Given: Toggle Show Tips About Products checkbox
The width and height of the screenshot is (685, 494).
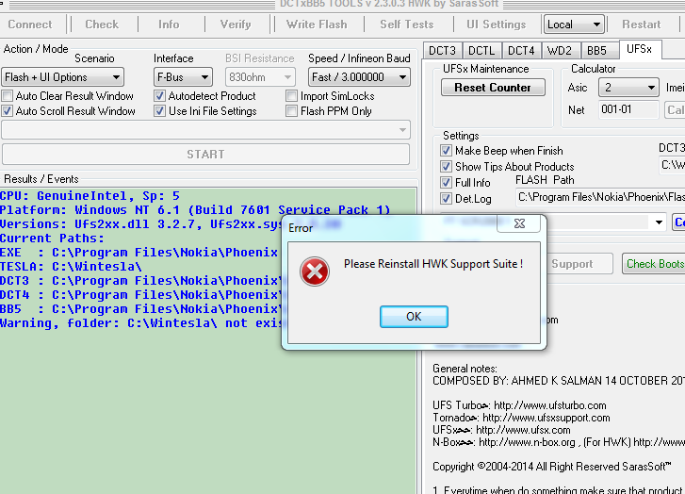Looking at the screenshot, I should [446, 167].
